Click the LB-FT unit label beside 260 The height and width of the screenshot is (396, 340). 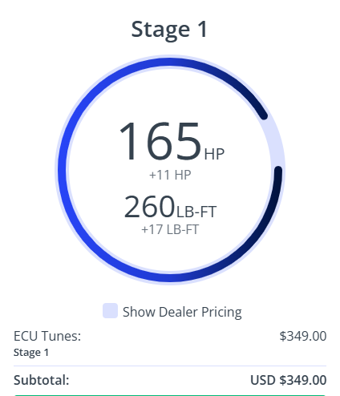pos(196,212)
